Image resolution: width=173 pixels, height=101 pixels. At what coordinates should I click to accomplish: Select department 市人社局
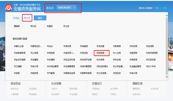(x=117, y=53)
